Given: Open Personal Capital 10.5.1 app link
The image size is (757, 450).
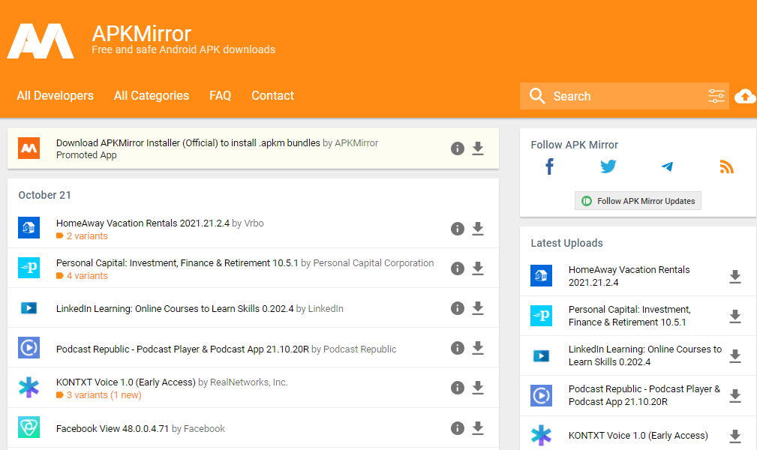Looking at the screenshot, I should coord(177,263).
